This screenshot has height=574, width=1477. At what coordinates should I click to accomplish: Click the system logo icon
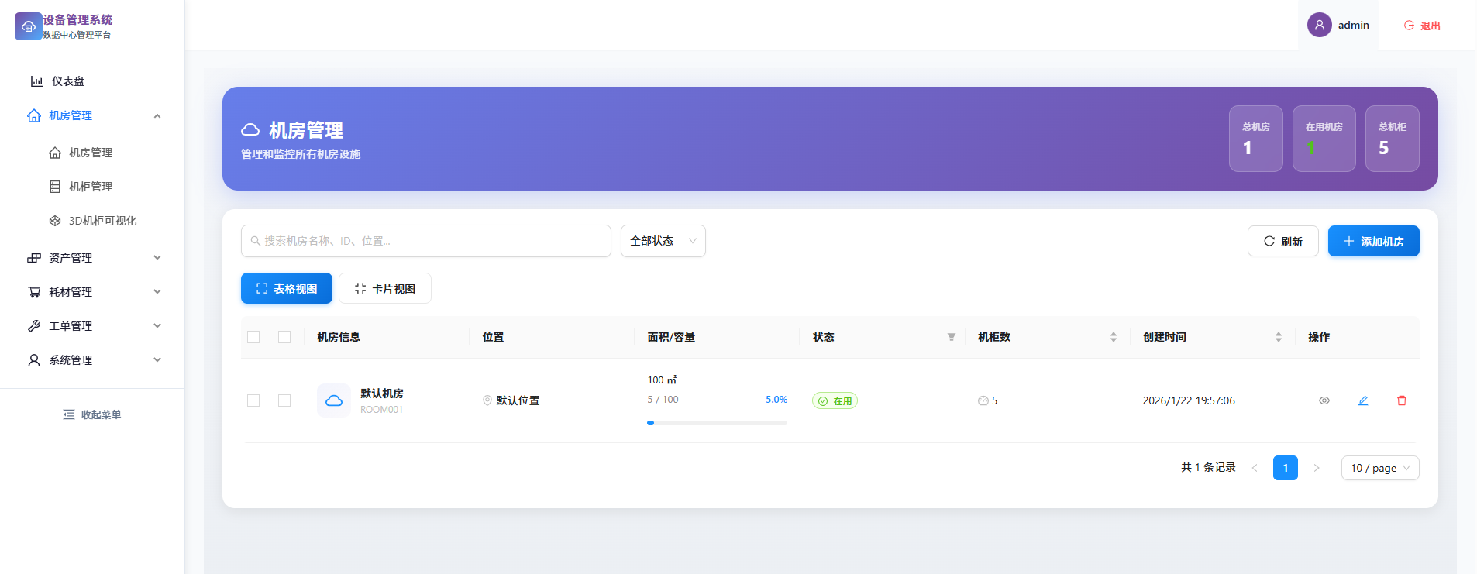28,26
